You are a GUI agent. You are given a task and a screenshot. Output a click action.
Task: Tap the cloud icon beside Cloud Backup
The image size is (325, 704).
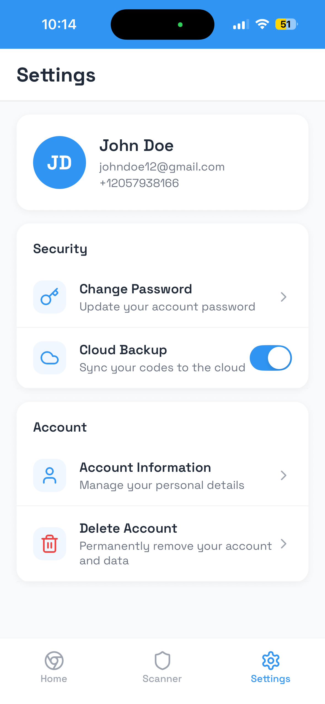pyautogui.click(x=50, y=358)
